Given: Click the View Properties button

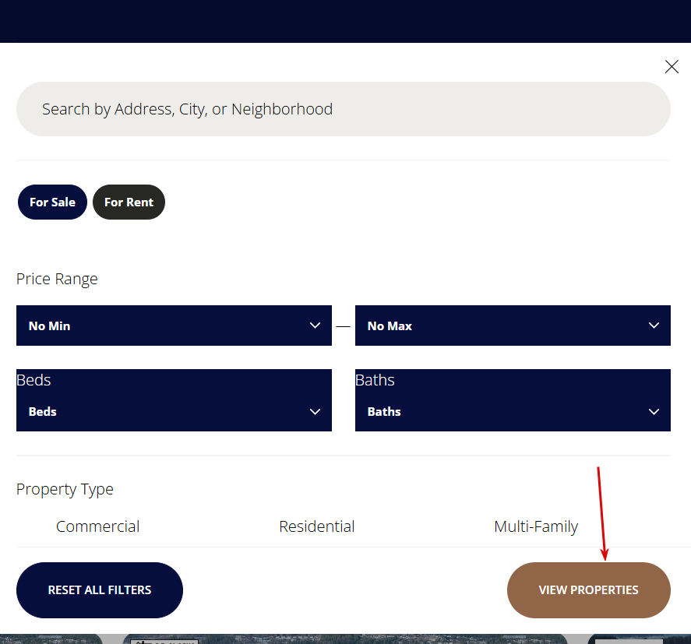Looking at the screenshot, I should 588,590.
